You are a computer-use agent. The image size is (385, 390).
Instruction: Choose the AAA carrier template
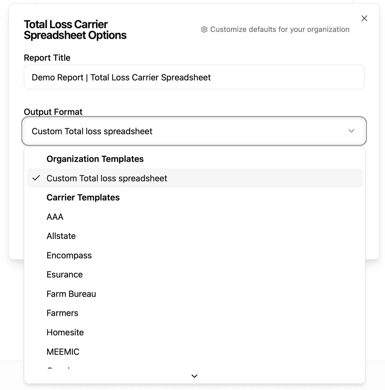pyautogui.click(x=194, y=217)
